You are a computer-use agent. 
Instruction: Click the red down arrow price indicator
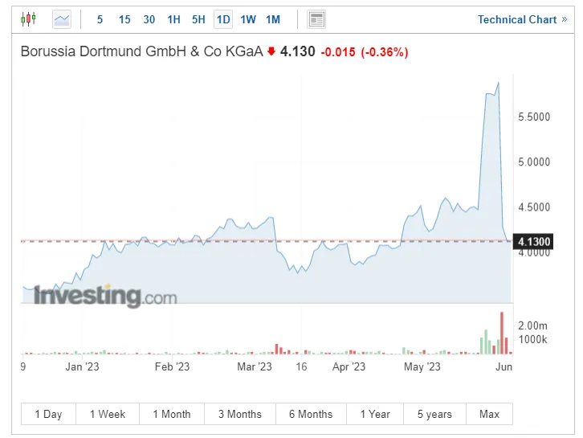pos(271,51)
